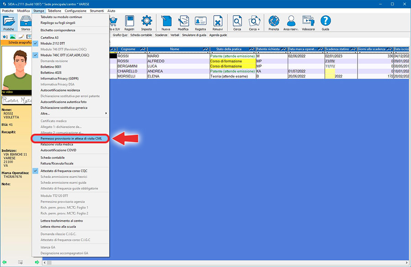Toggle Attestato di frequenza corso CQC
The width and height of the screenshot is (411, 267).
point(63,170)
